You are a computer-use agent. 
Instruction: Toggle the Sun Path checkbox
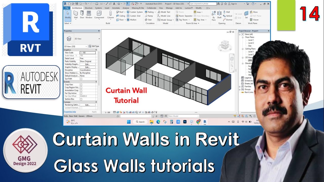(81, 79)
